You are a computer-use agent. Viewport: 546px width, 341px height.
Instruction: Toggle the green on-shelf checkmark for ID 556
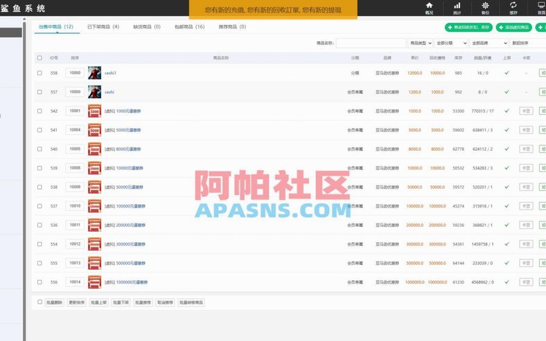[x=507, y=282]
